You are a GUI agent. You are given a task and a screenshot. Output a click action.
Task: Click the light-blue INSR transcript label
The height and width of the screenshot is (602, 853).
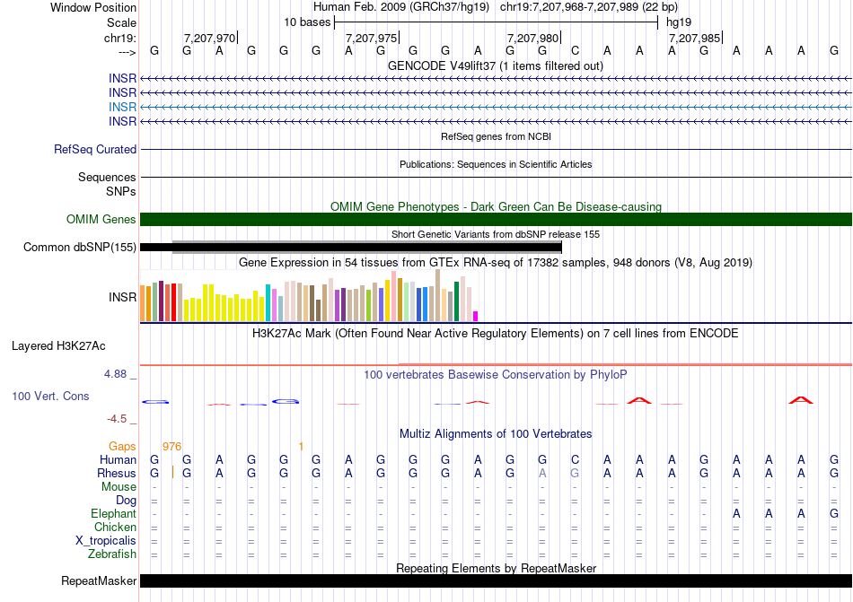[x=122, y=107]
